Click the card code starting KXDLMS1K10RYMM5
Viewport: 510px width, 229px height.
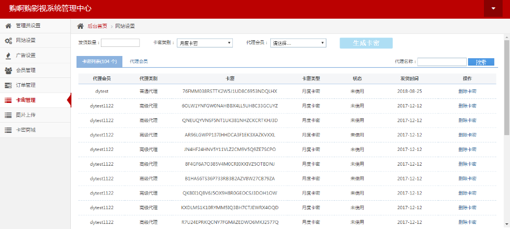(230, 208)
